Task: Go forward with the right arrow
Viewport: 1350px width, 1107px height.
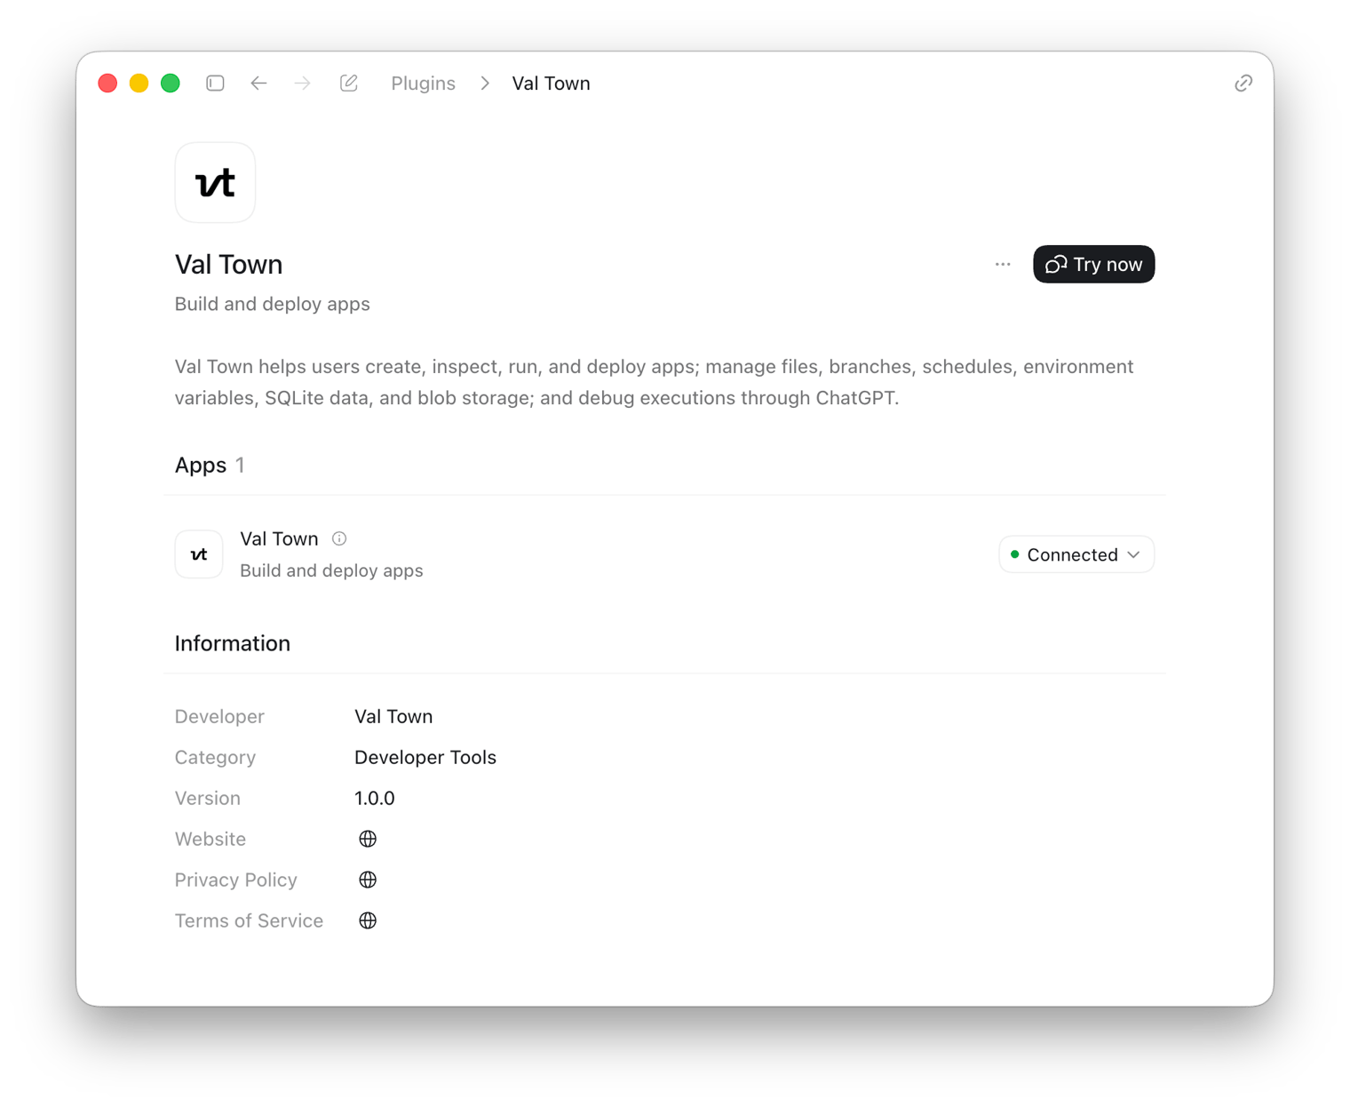Action: [303, 83]
